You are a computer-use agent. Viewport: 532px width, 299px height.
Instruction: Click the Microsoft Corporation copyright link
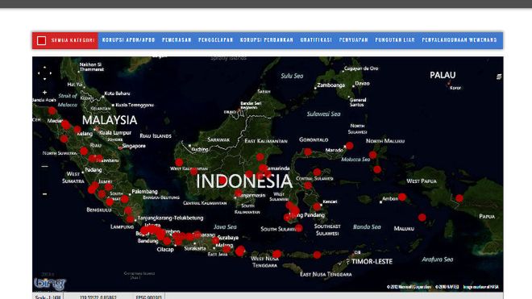[409, 287]
